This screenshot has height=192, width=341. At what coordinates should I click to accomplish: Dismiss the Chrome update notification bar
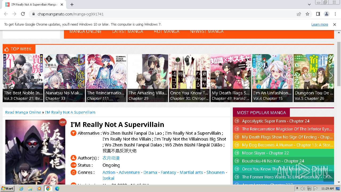pyautogui.click(x=335, y=24)
